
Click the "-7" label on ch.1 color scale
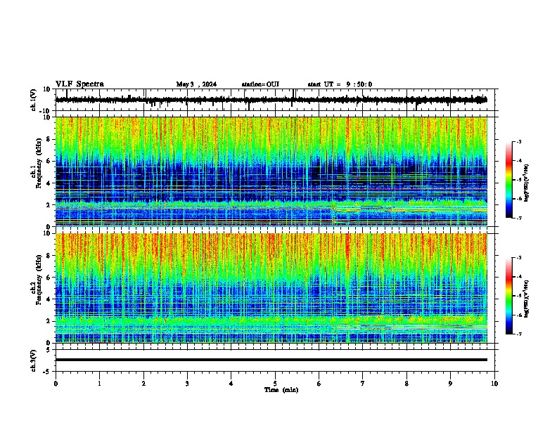pyautogui.click(x=518, y=218)
